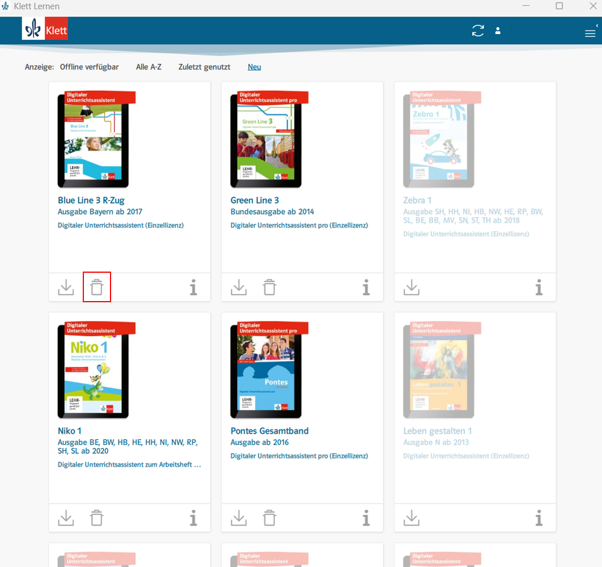
Task: Open the user account icon
Action: click(x=498, y=31)
